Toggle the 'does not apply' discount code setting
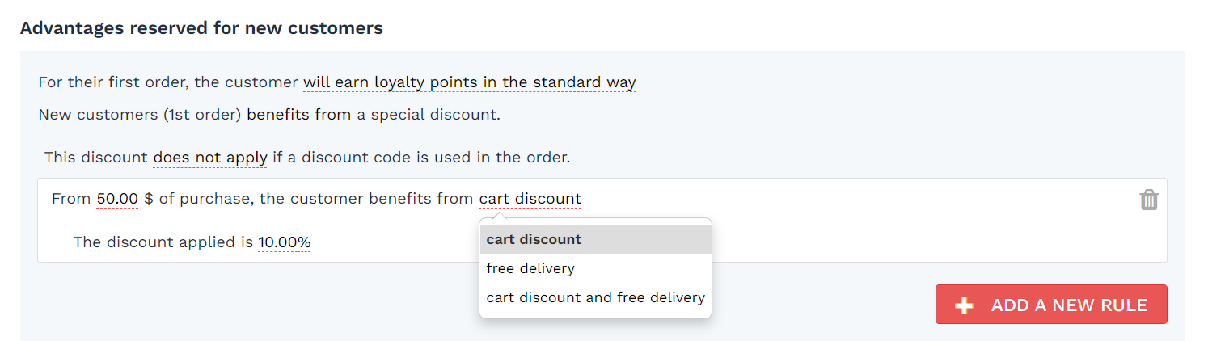 pos(210,158)
